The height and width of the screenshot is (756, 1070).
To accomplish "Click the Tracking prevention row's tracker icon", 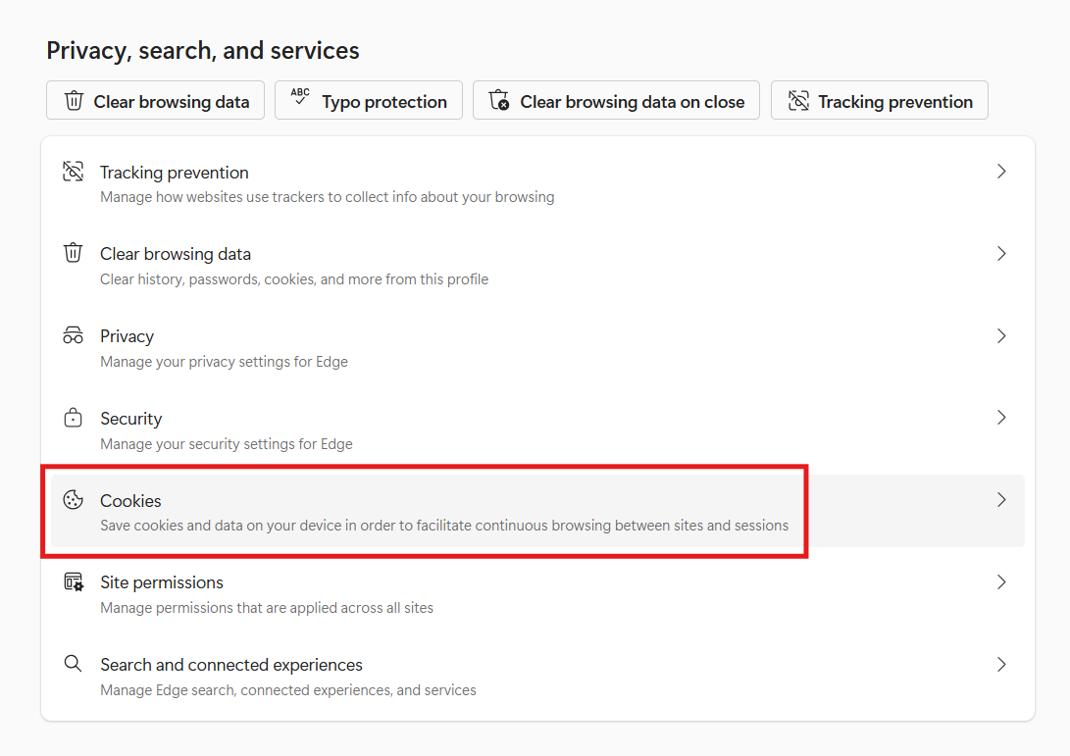I will [73, 172].
